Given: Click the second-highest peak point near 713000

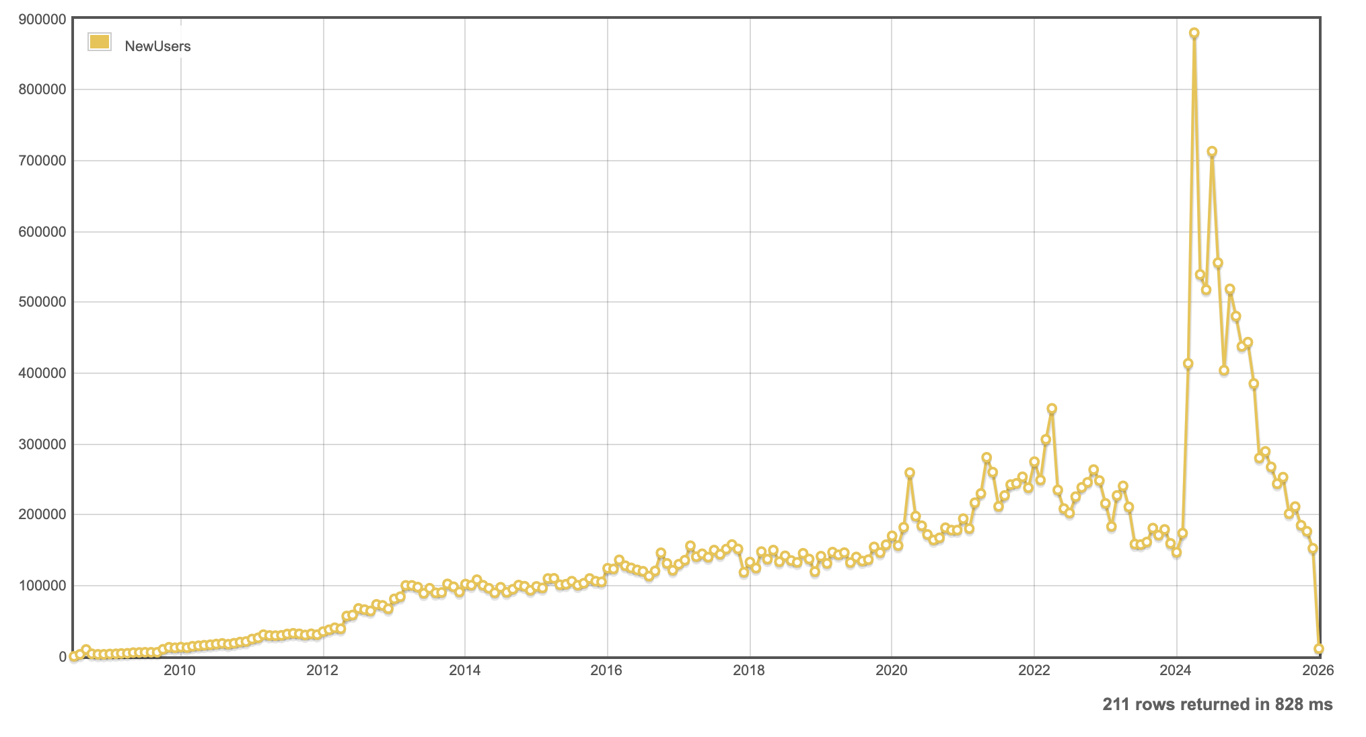Looking at the screenshot, I should point(1212,152).
